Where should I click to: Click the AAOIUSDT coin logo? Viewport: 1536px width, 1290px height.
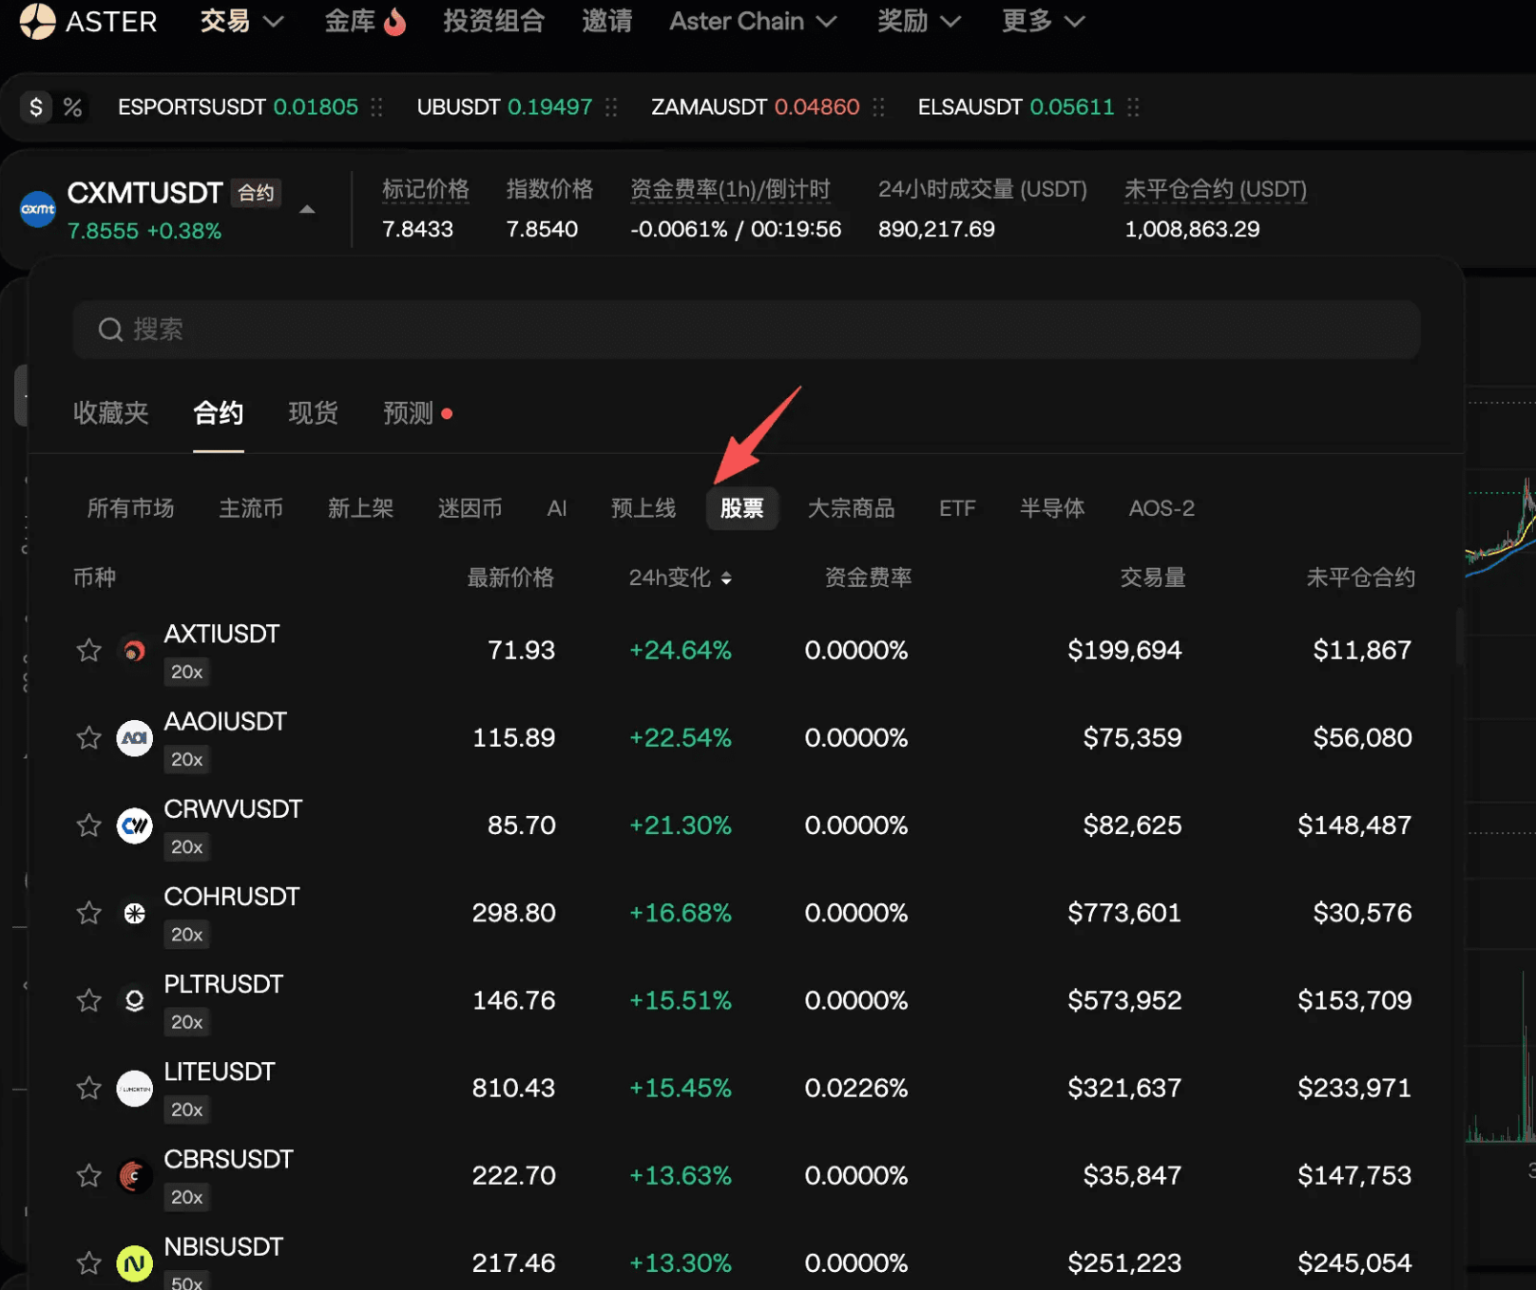(x=134, y=738)
